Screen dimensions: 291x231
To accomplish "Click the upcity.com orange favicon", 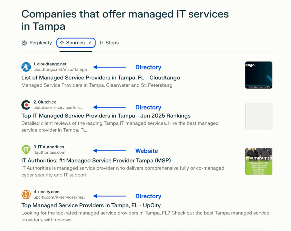I will tap(26, 195).
